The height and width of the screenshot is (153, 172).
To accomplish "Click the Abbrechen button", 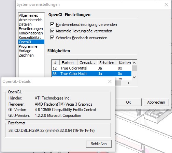I will click(x=156, y=102).
